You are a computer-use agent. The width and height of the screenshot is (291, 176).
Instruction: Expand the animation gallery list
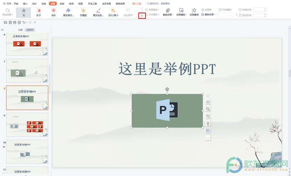[142, 16]
